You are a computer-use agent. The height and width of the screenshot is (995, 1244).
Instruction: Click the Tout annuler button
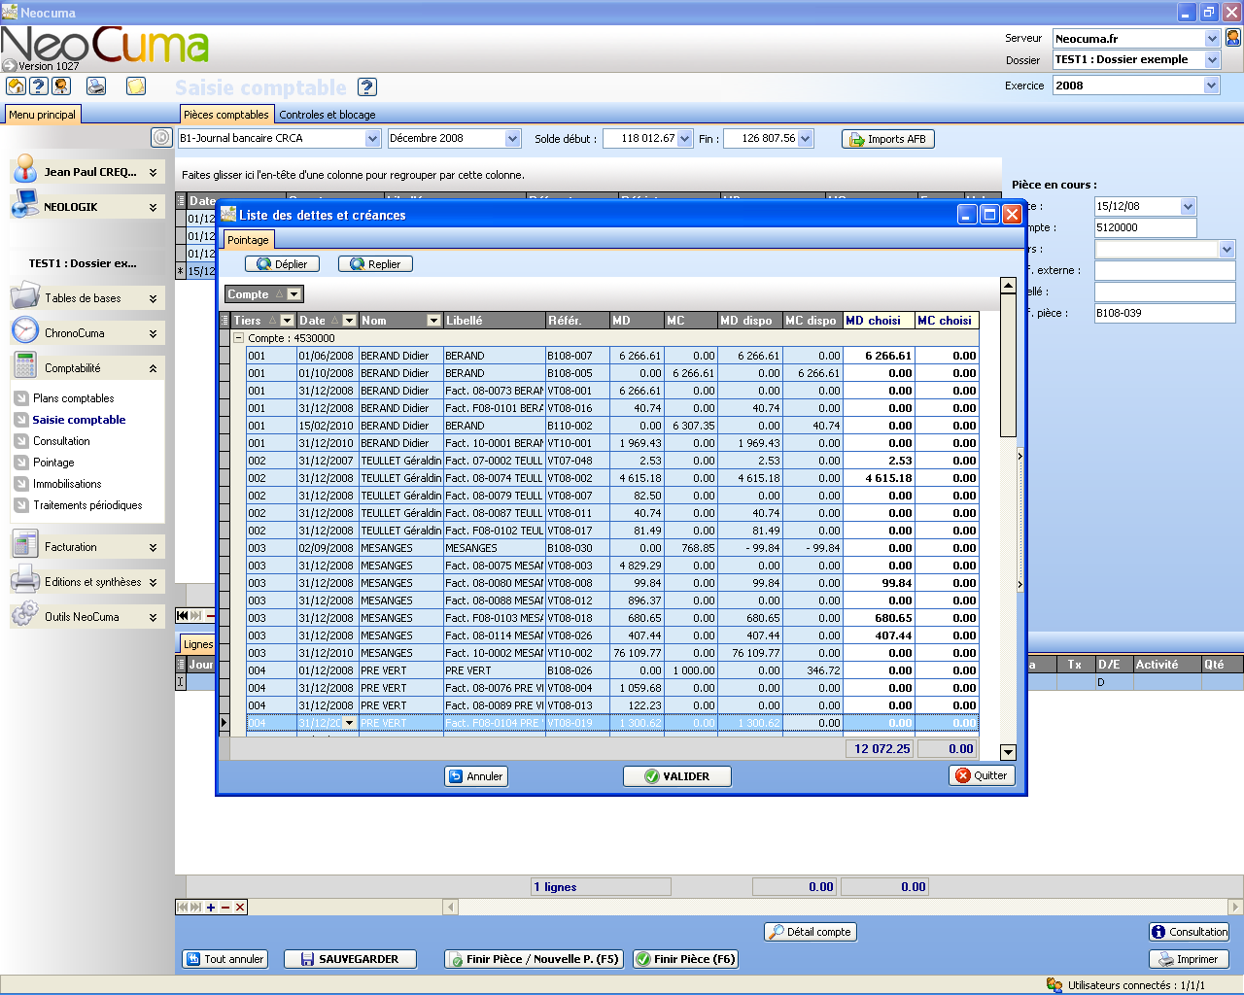click(225, 959)
